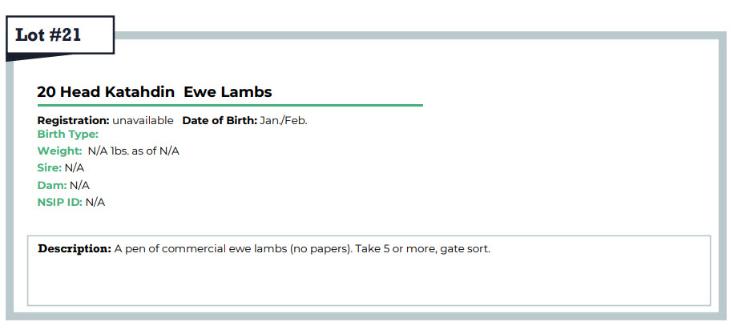Click the N/A value next to Sire
This screenshot has width=734, height=330.
(75, 168)
